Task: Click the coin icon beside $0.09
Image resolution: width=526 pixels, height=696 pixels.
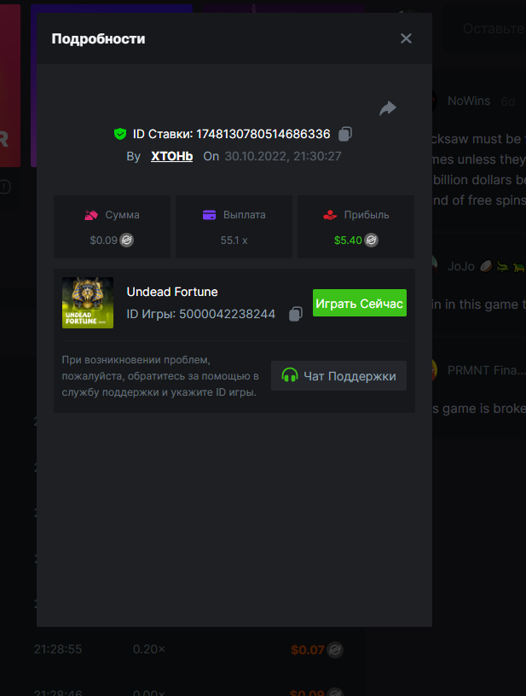Action: click(x=127, y=241)
